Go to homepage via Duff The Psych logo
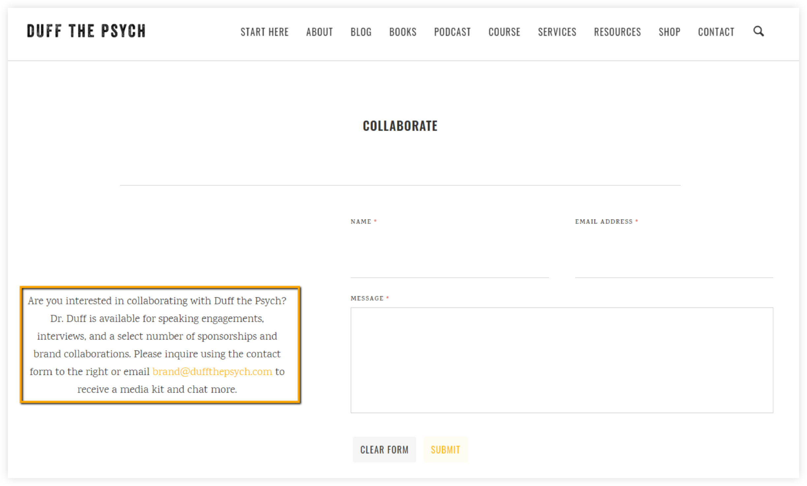 (86, 31)
